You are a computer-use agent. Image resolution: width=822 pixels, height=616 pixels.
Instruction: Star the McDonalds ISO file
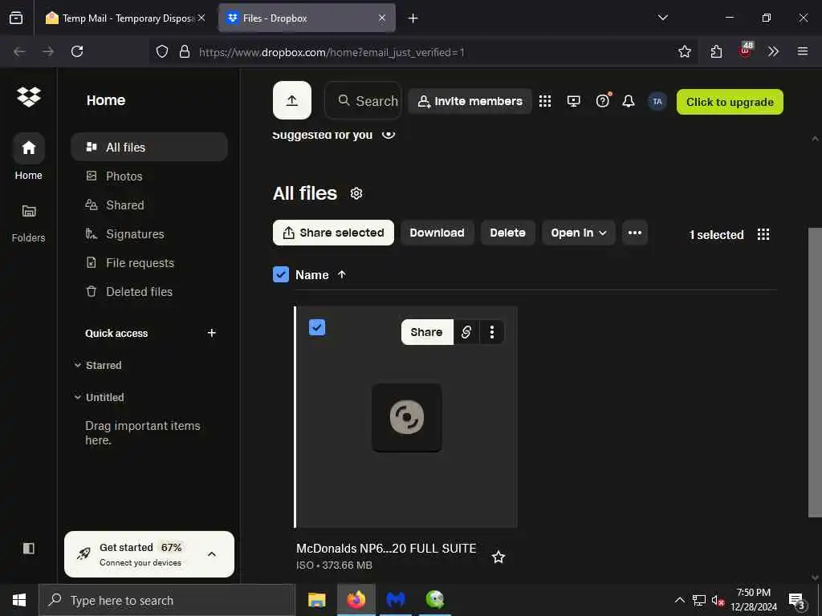point(498,557)
